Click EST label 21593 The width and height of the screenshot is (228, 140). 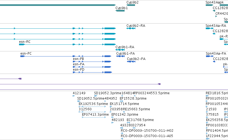[211, 109]
